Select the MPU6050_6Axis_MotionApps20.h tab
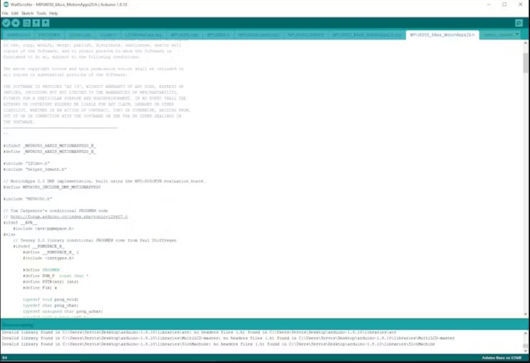 tap(442, 35)
